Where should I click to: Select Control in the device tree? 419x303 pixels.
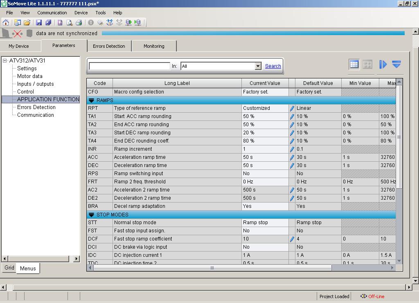click(25, 91)
